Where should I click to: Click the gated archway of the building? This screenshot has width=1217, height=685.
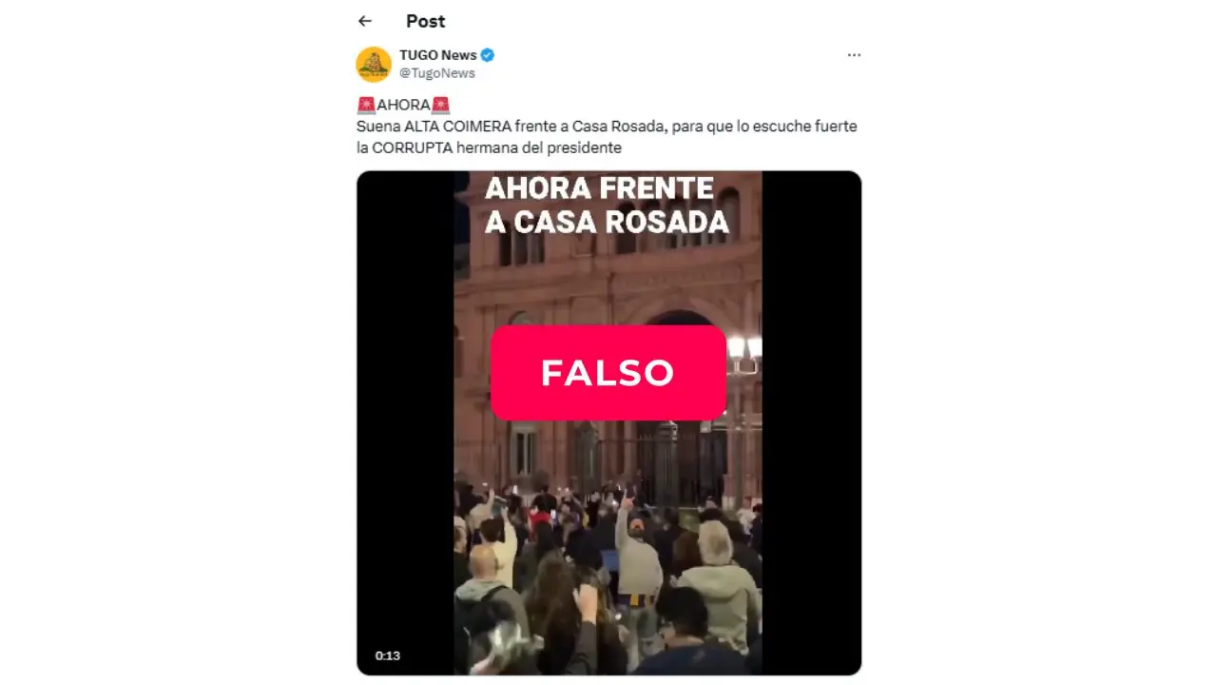click(x=679, y=419)
